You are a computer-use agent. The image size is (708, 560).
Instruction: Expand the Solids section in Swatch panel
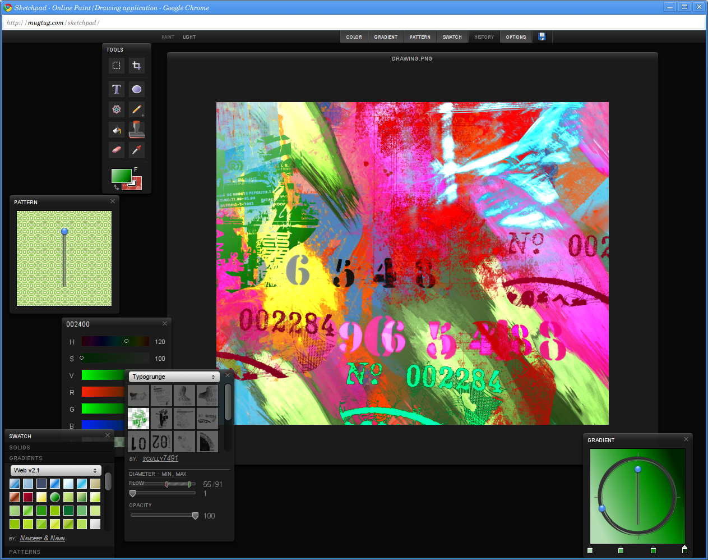[x=20, y=447]
